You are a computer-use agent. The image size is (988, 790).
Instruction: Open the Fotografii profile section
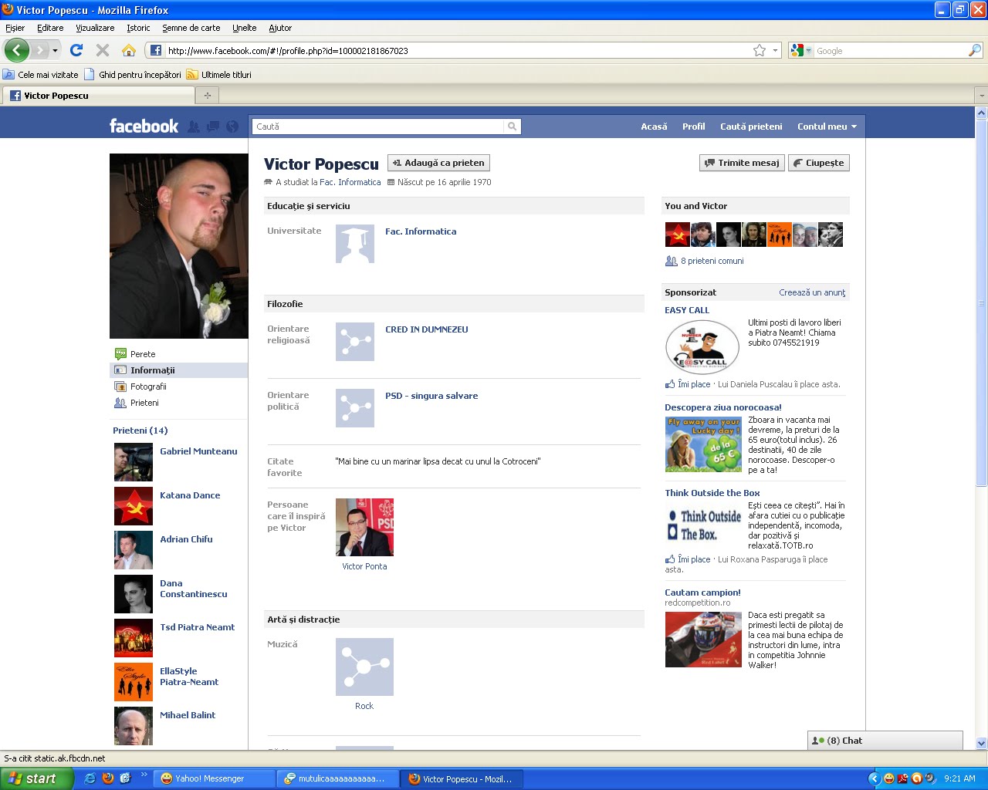click(x=148, y=387)
